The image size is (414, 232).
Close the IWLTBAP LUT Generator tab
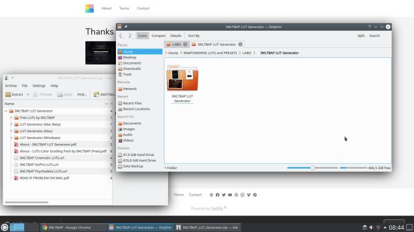coord(240,44)
